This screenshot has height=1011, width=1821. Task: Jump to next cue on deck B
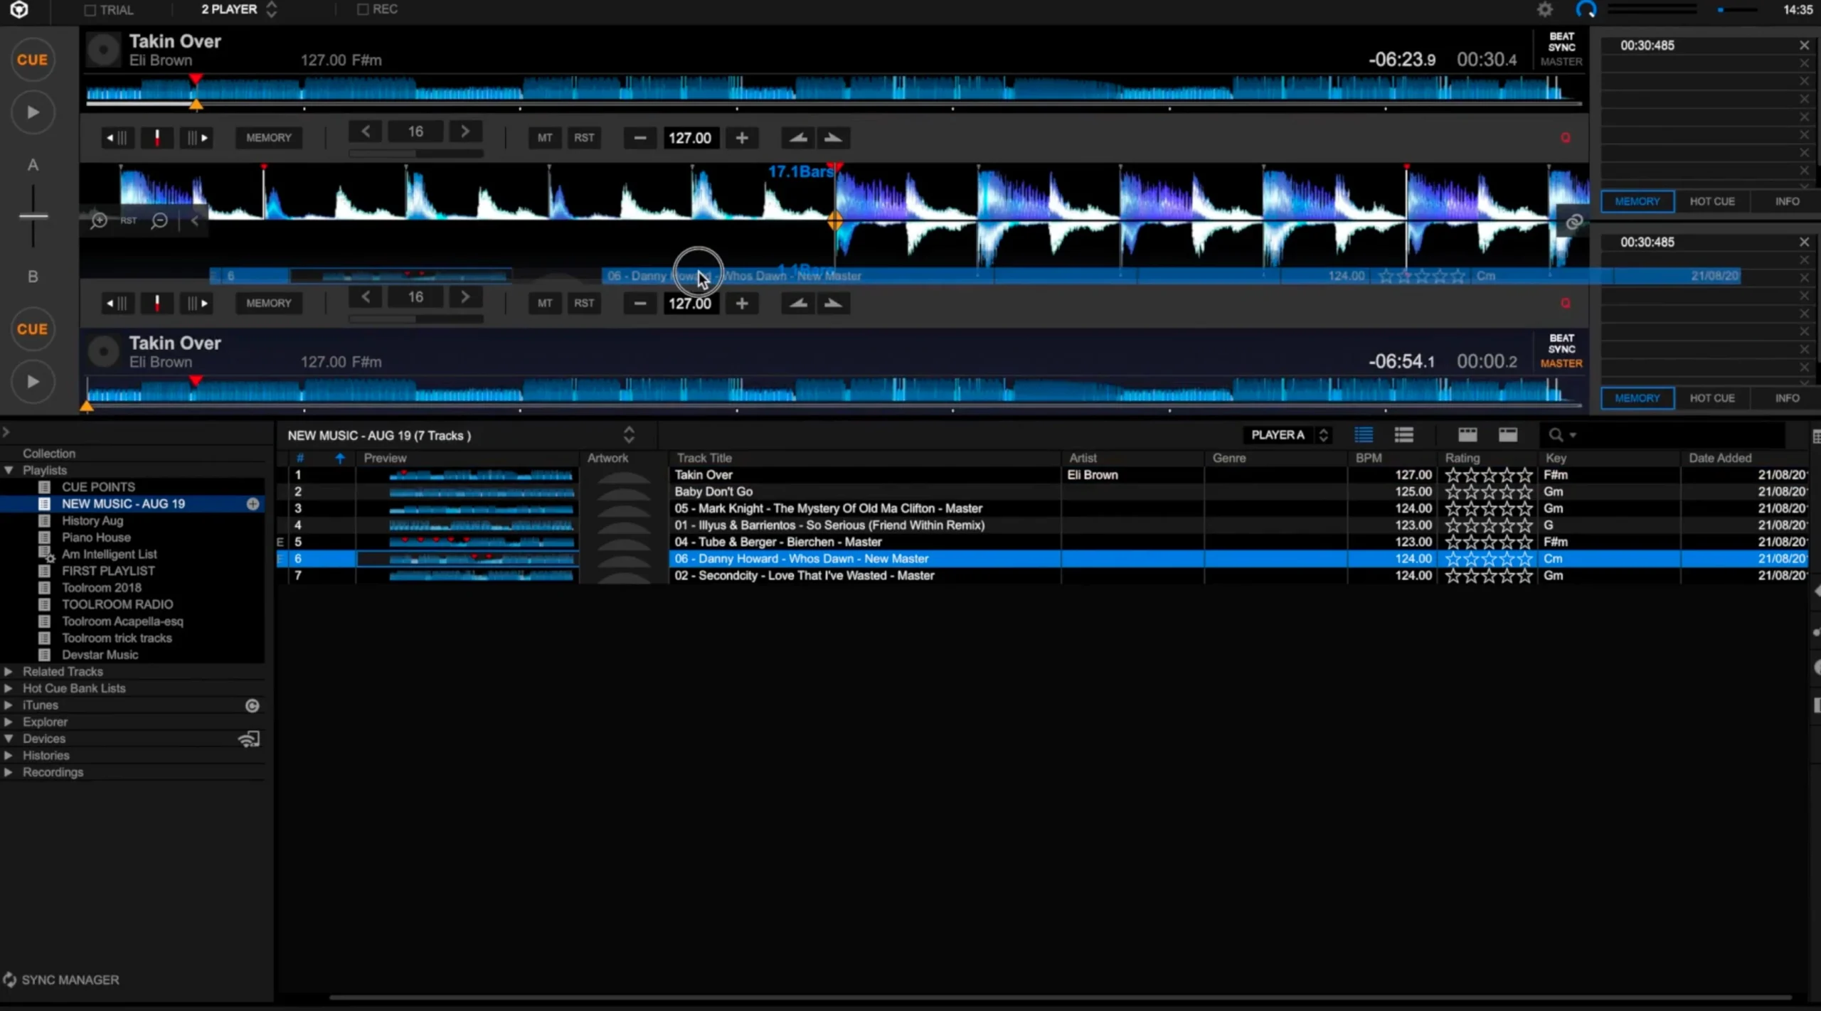pyautogui.click(x=197, y=304)
